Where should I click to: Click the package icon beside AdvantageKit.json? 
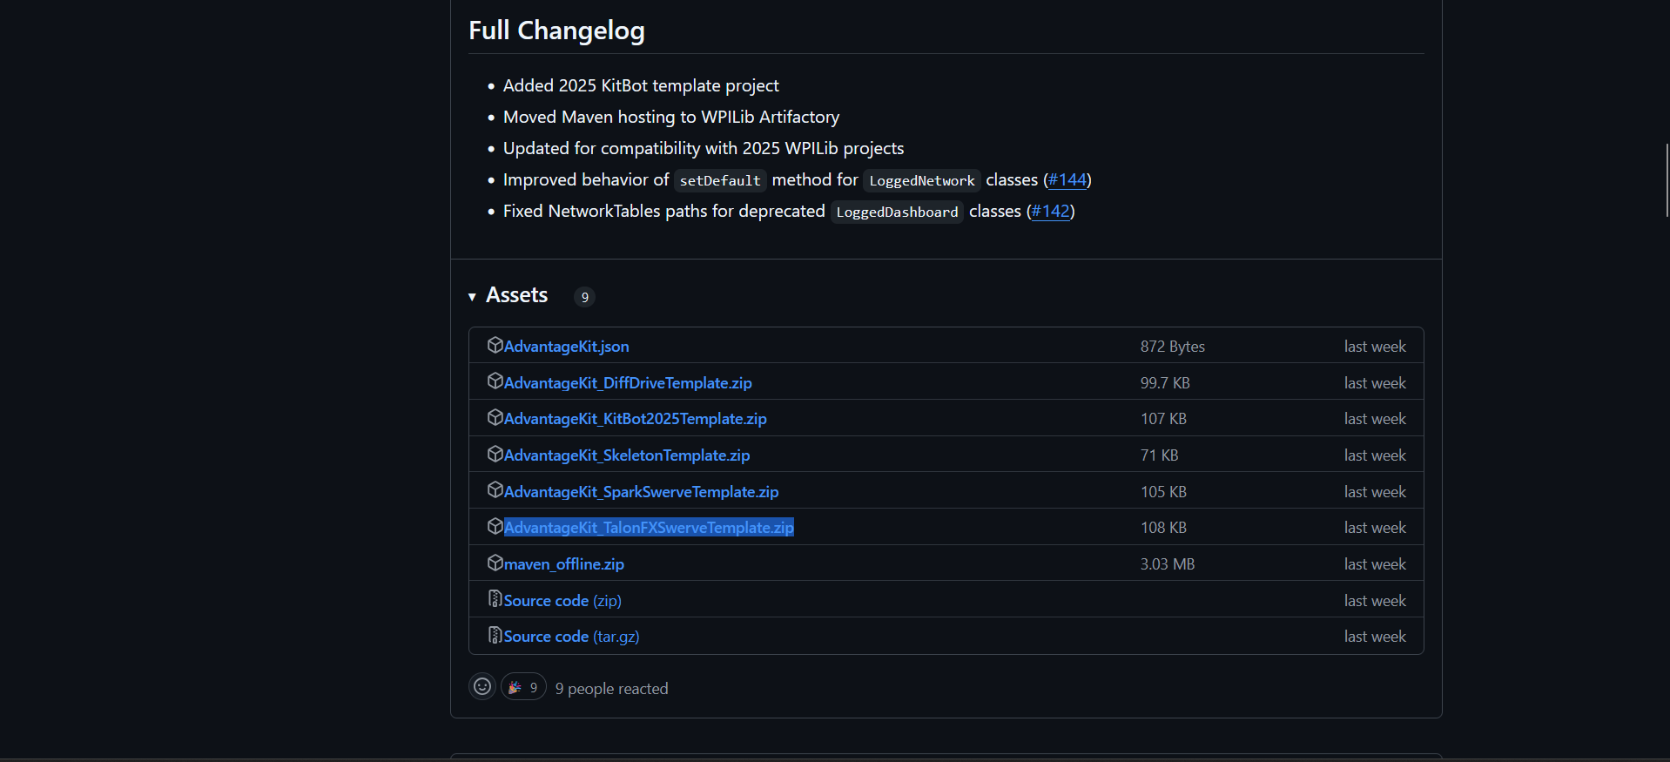(495, 345)
